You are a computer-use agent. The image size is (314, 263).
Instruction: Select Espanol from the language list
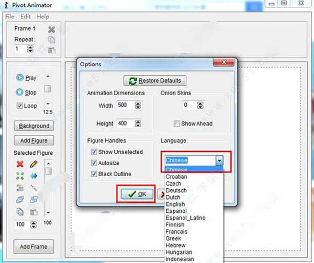click(194, 211)
